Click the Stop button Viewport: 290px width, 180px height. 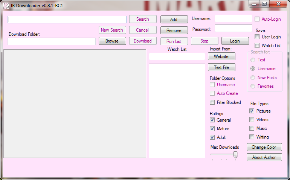tap(205, 41)
